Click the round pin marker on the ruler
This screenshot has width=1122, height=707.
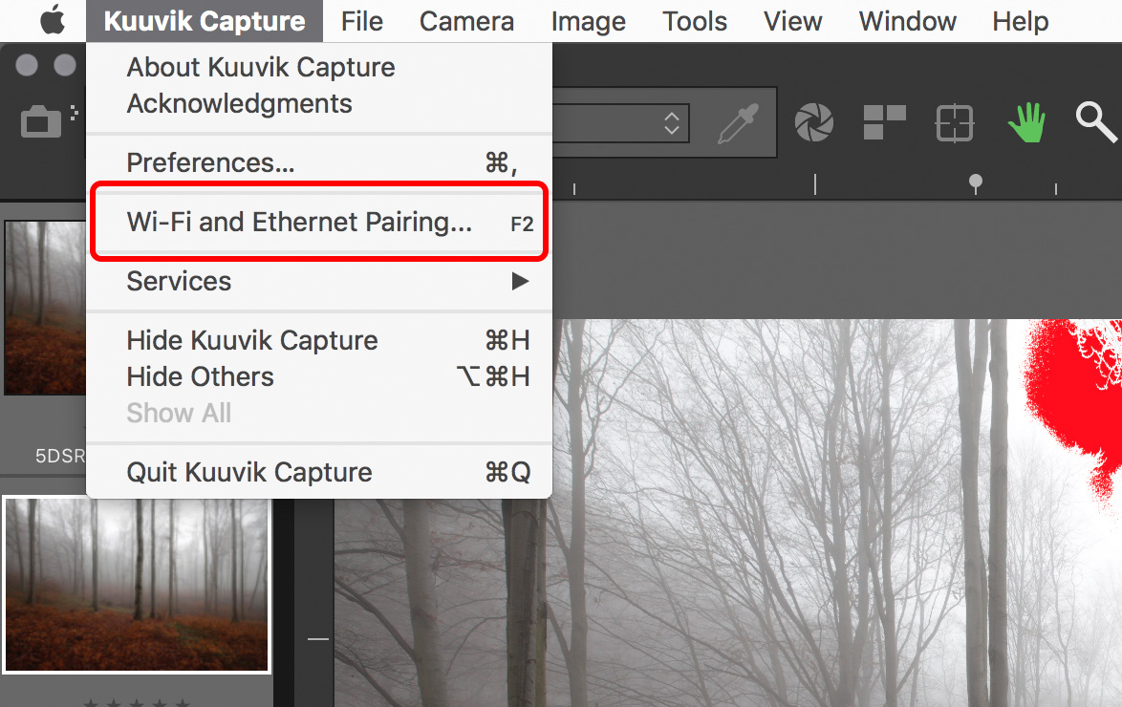pos(976,182)
